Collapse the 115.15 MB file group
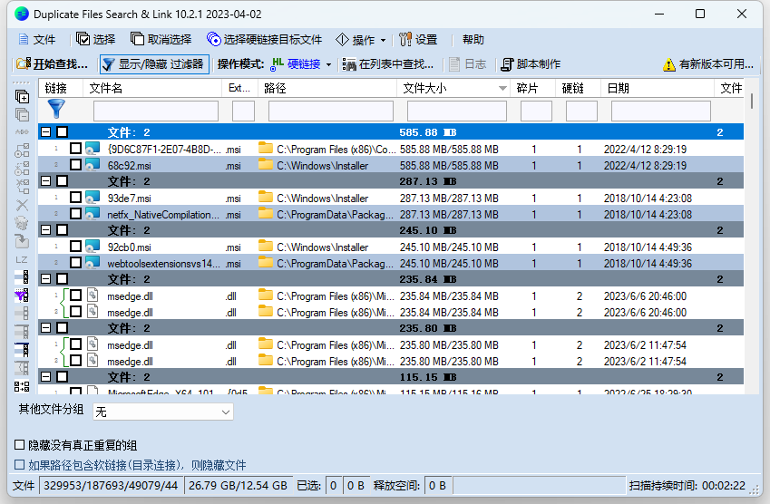 pyautogui.click(x=45, y=377)
